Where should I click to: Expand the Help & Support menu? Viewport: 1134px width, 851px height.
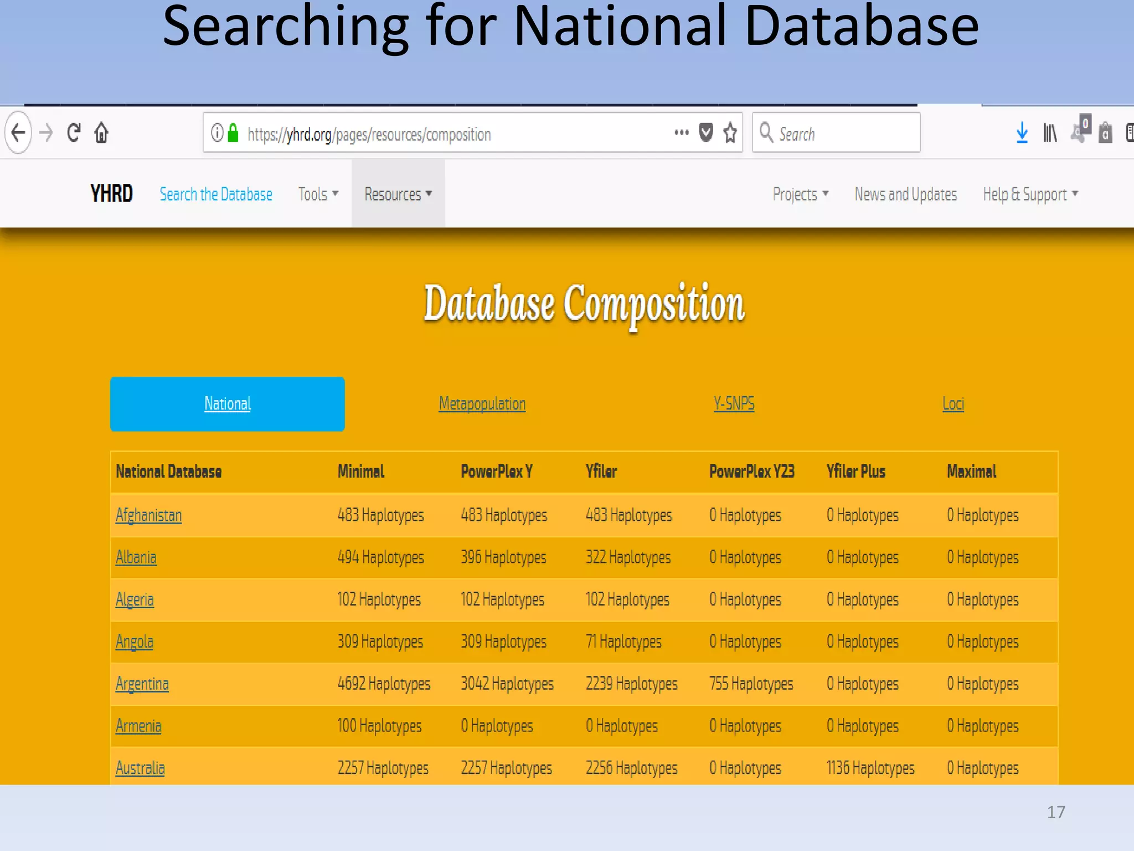(x=1030, y=194)
